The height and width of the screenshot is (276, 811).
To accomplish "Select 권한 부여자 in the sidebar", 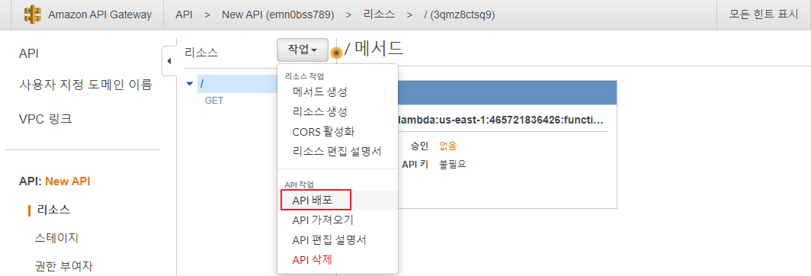I will click(x=63, y=267).
